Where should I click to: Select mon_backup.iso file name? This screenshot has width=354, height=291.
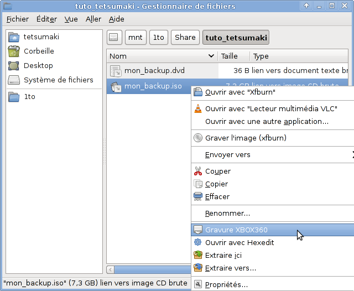pyautogui.click(x=153, y=86)
